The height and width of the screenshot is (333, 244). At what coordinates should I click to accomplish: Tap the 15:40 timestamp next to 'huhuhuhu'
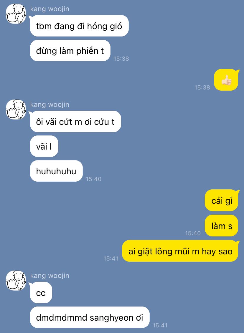click(93, 179)
